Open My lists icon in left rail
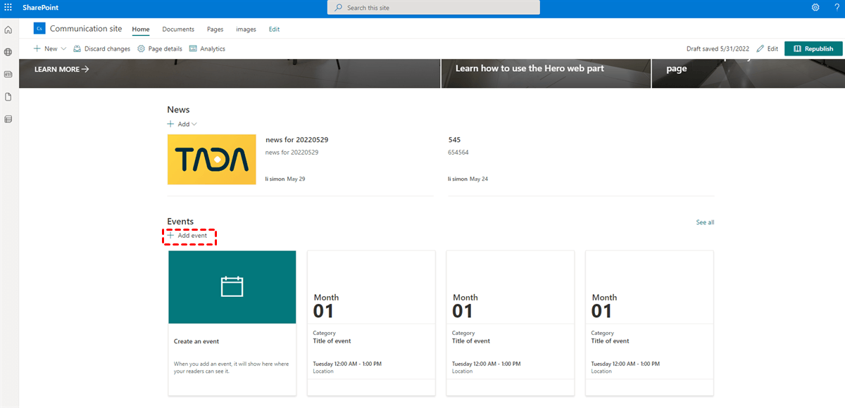 pyautogui.click(x=8, y=119)
